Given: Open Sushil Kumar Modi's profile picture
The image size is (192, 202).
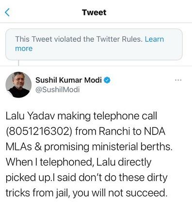Looking at the screenshot, I should [18, 85].
